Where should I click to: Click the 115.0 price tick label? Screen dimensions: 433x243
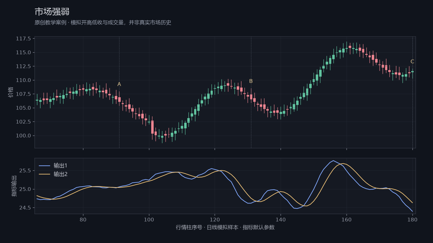[x=23, y=52]
